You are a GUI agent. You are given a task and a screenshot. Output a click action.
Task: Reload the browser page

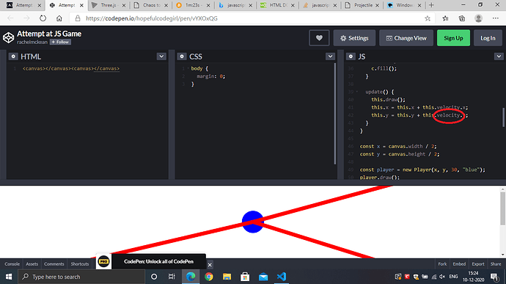[43, 18]
